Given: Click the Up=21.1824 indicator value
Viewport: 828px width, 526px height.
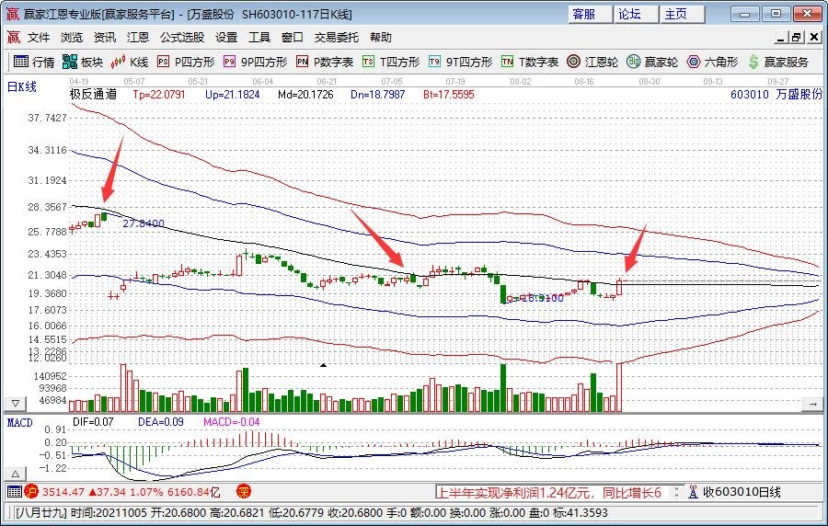Looking at the screenshot, I should pos(233,95).
